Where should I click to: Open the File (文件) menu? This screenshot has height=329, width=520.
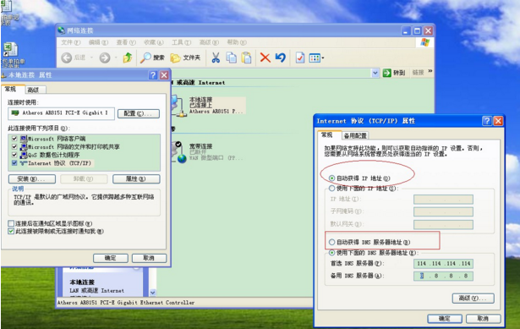pyautogui.click(x=71, y=42)
